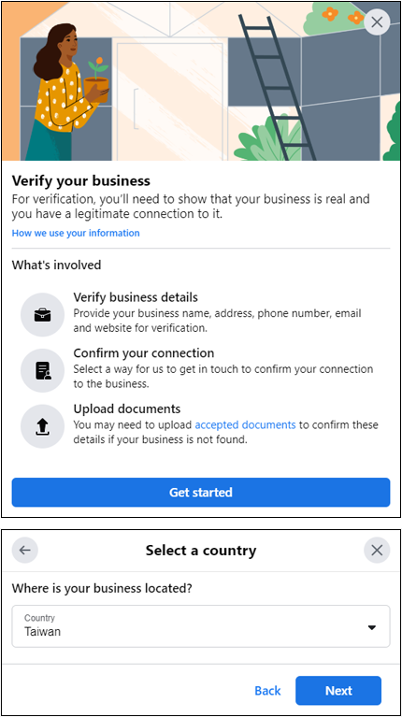Click the Get started button
Image resolution: width=402 pixels, height=717 pixels.
tap(201, 493)
